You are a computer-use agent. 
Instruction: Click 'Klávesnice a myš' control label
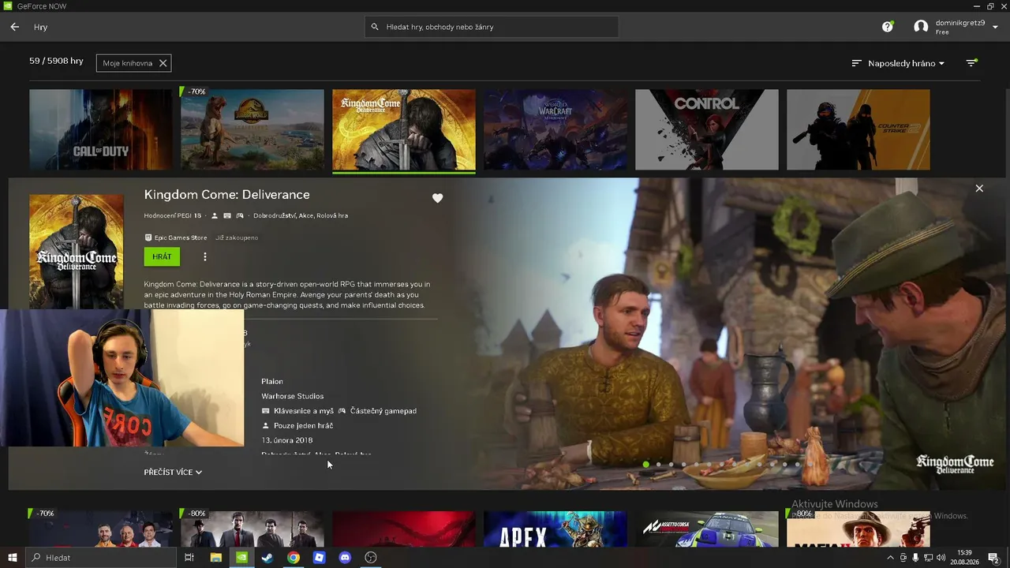click(304, 411)
